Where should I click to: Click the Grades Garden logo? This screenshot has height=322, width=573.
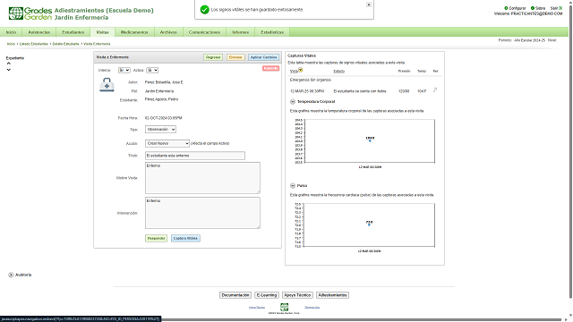point(30,13)
